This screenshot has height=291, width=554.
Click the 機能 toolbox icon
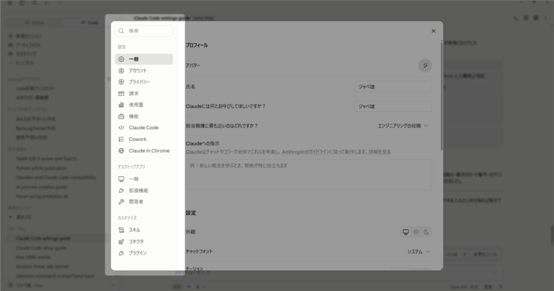(x=121, y=116)
